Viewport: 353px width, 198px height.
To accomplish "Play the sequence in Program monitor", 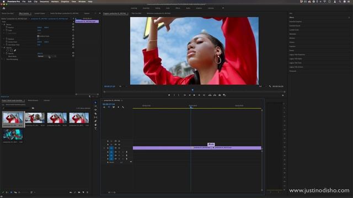I will click(194, 95).
